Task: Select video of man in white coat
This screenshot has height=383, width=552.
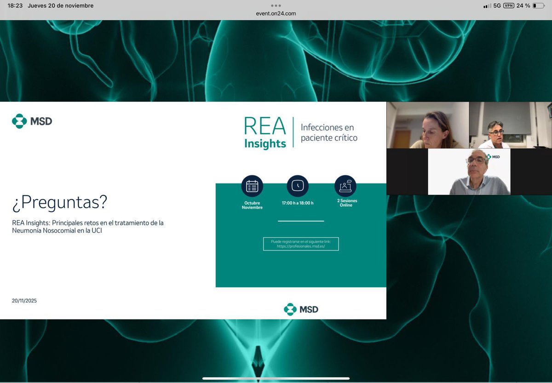Action: [511, 125]
